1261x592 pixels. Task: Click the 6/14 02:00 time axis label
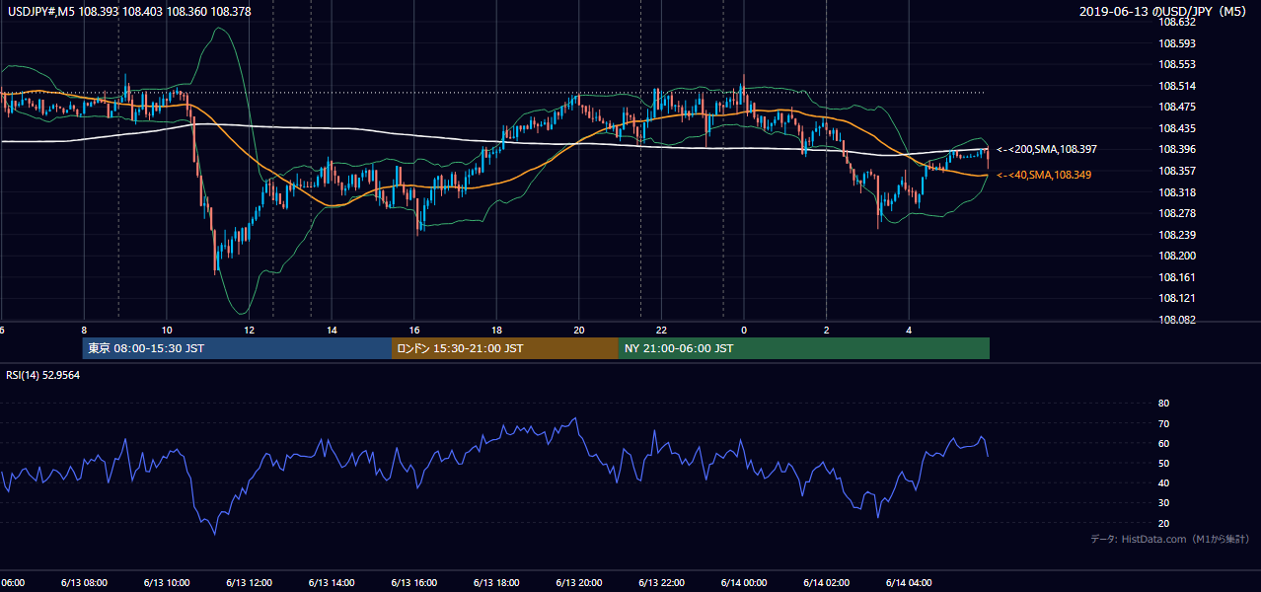pyautogui.click(x=827, y=582)
